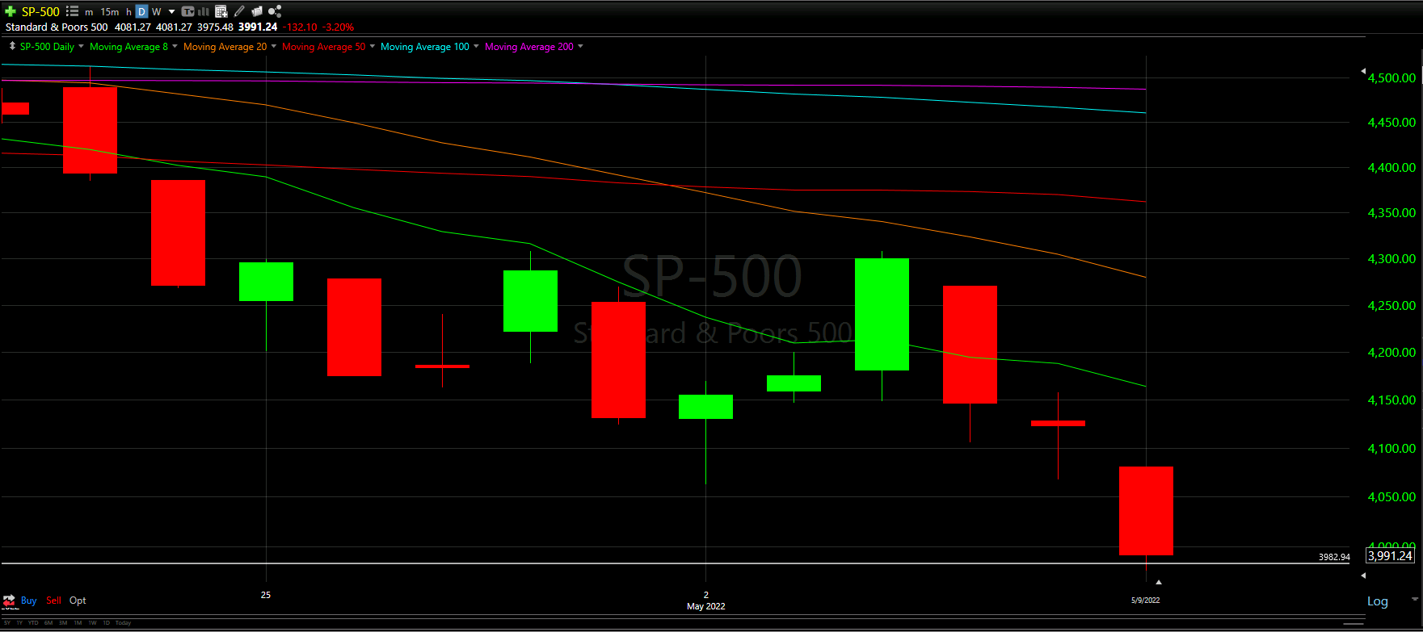The width and height of the screenshot is (1423, 632).
Task: Click the Moving Average 8 legend label
Action: coord(128,47)
